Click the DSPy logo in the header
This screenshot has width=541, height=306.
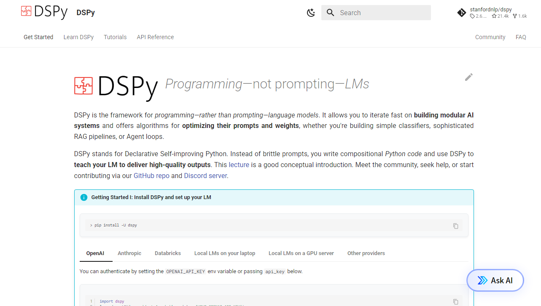click(44, 12)
